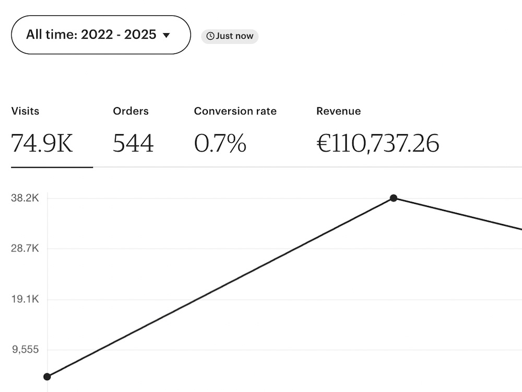
Task: Click the 0.7% conversion rate value
Action: coord(220,143)
